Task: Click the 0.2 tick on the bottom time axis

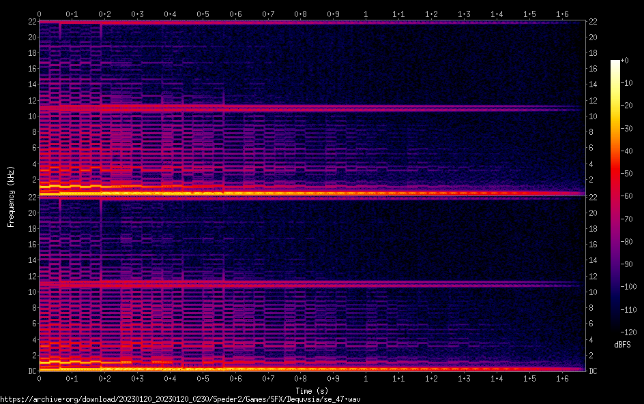Action: [x=104, y=378]
